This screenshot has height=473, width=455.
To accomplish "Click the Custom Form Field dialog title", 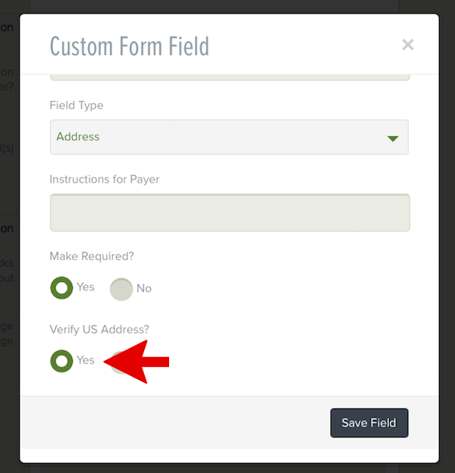I will click(x=130, y=46).
